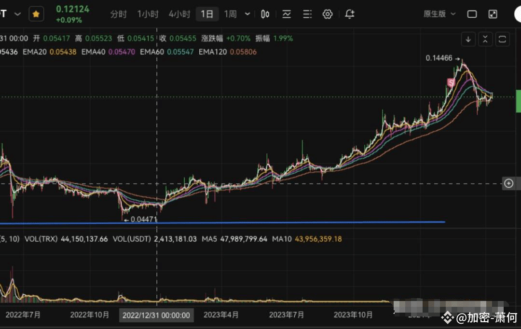The width and height of the screenshot is (521, 329).
Task: Click the 2023年10月 time axis label
Action: click(x=353, y=315)
